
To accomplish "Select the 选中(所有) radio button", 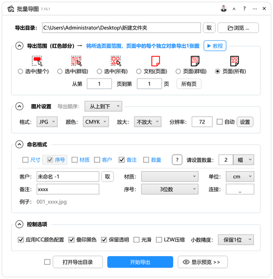I will (x=99, y=71).
